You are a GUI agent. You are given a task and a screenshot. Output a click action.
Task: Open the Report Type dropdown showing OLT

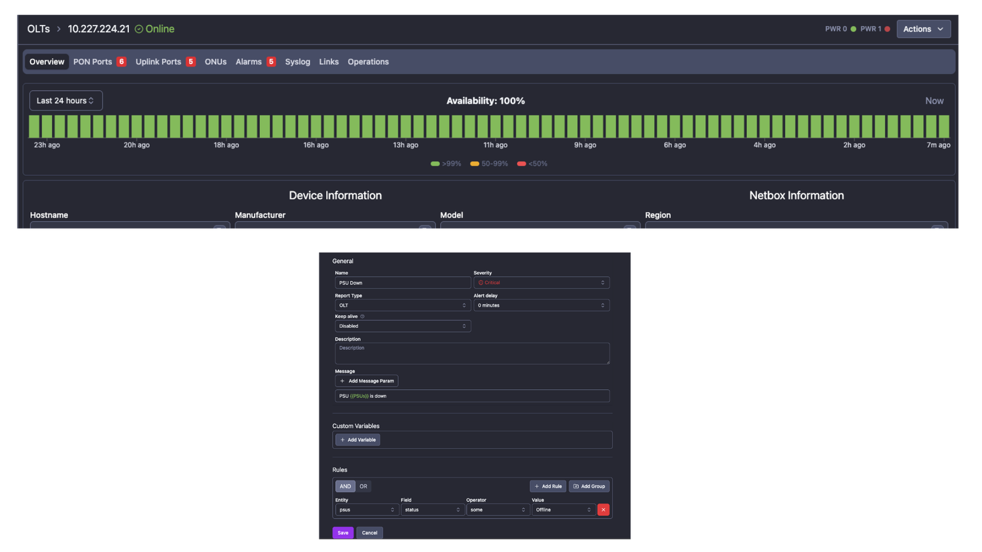(x=403, y=305)
